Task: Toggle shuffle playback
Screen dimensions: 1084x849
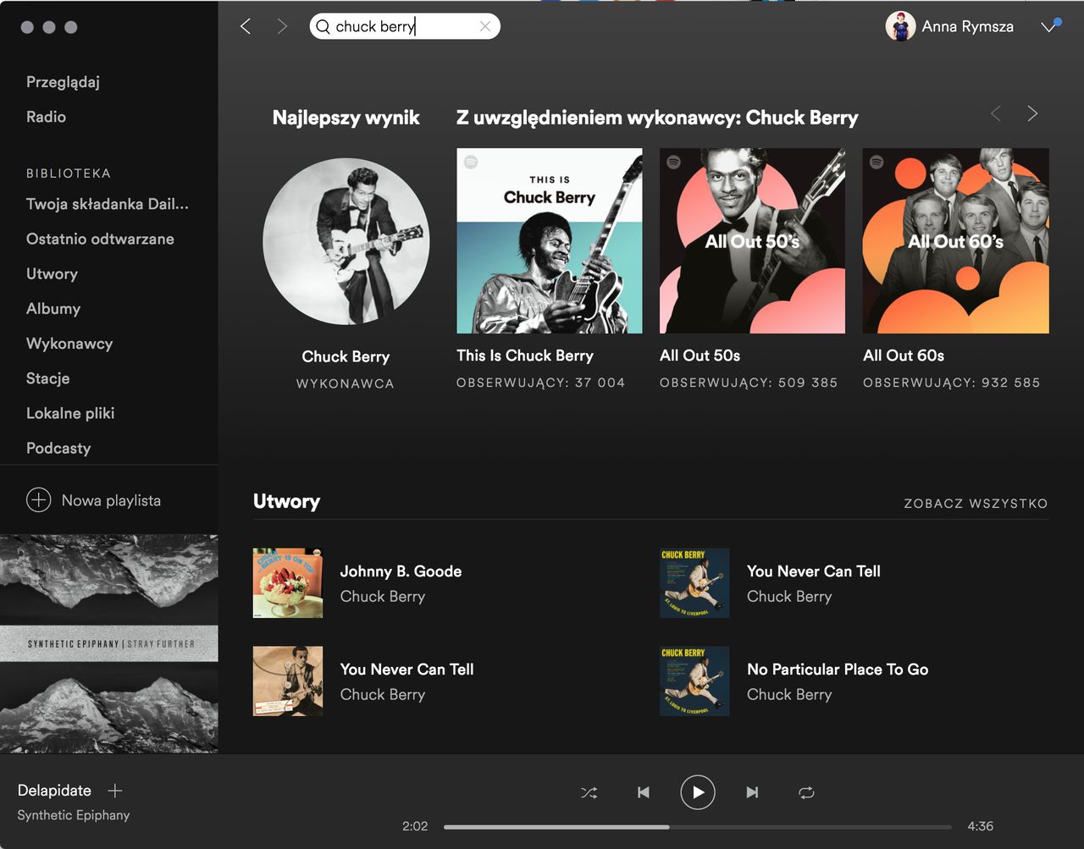Action: tap(589, 793)
